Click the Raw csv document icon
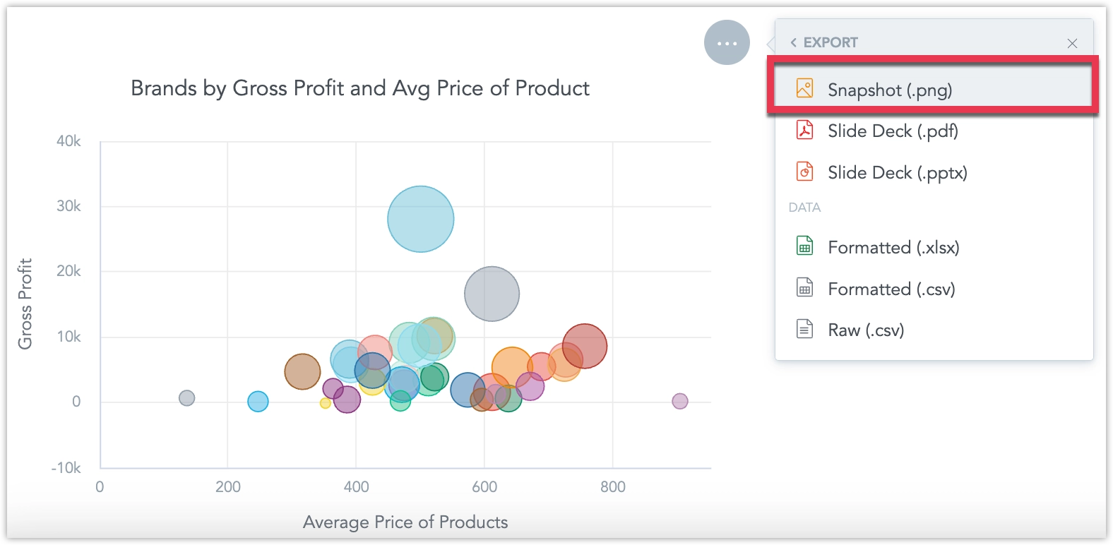The image size is (1113, 545). [x=804, y=329]
